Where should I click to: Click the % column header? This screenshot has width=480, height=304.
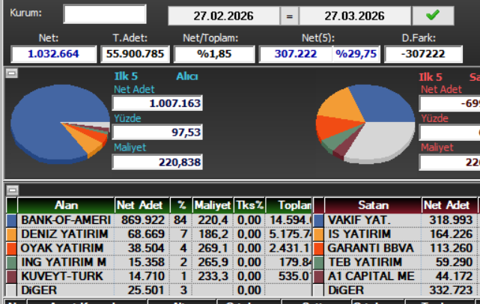pos(181,205)
